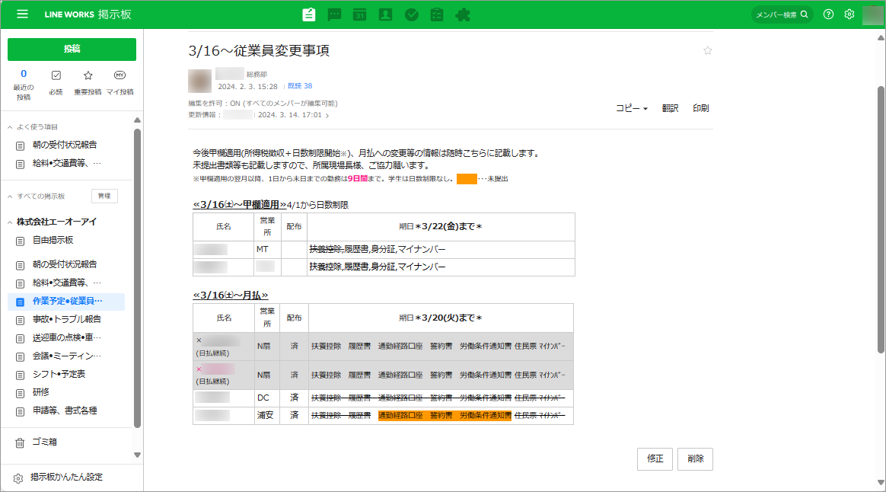Open the settings gear in top bar
This screenshot has height=492, width=886.
[849, 14]
